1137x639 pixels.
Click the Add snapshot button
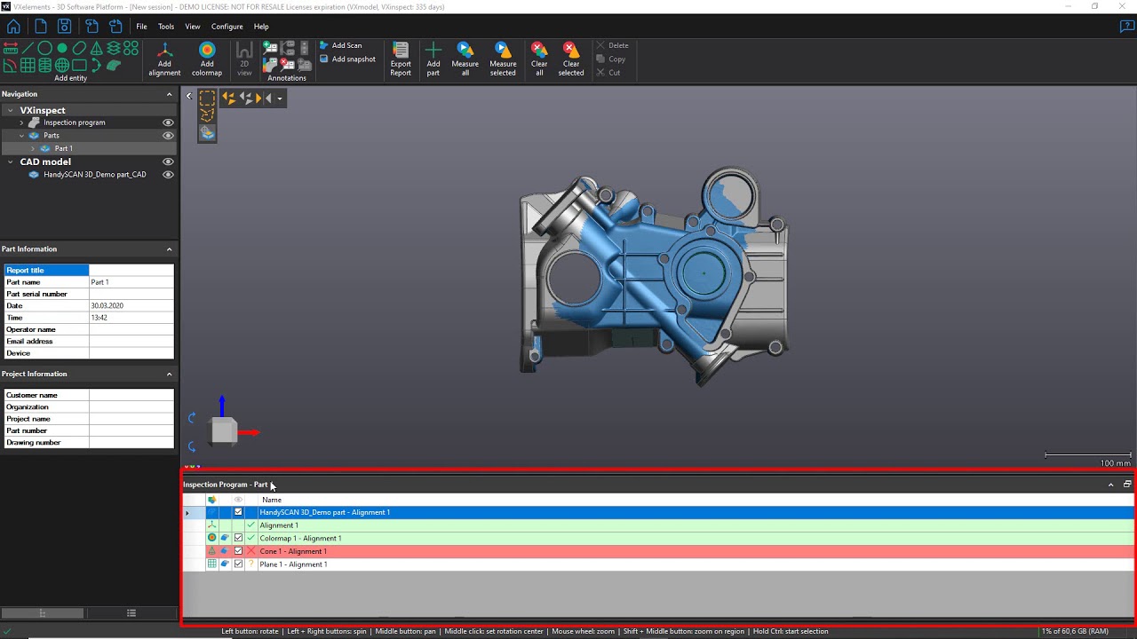click(x=345, y=58)
